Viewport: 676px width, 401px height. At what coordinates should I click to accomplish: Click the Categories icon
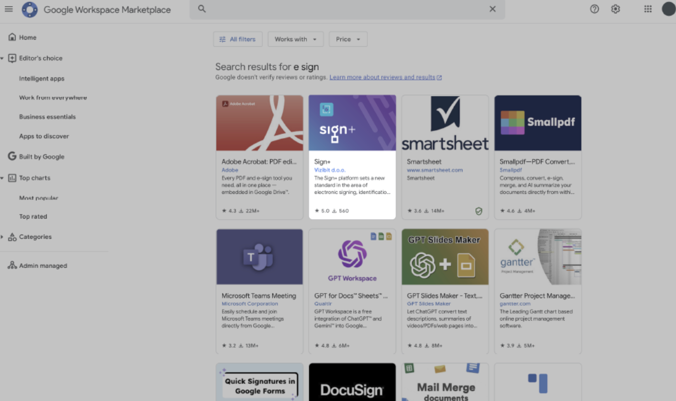(x=12, y=236)
